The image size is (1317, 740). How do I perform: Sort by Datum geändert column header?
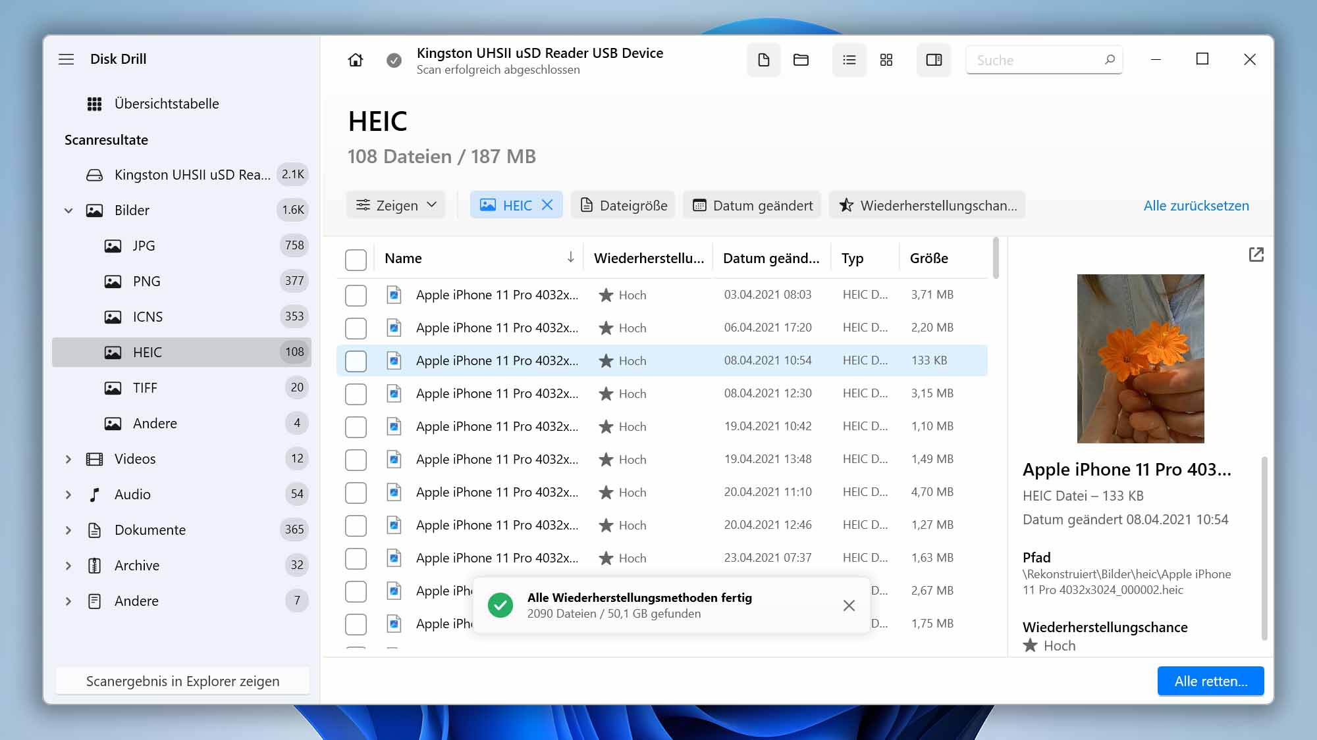click(771, 259)
